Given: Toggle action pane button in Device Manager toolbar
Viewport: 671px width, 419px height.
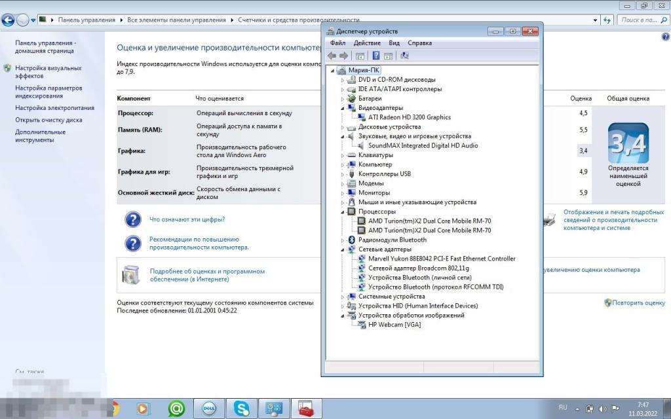Looking at the screenshot, I should pyautogui.click(x=388, y=56).
